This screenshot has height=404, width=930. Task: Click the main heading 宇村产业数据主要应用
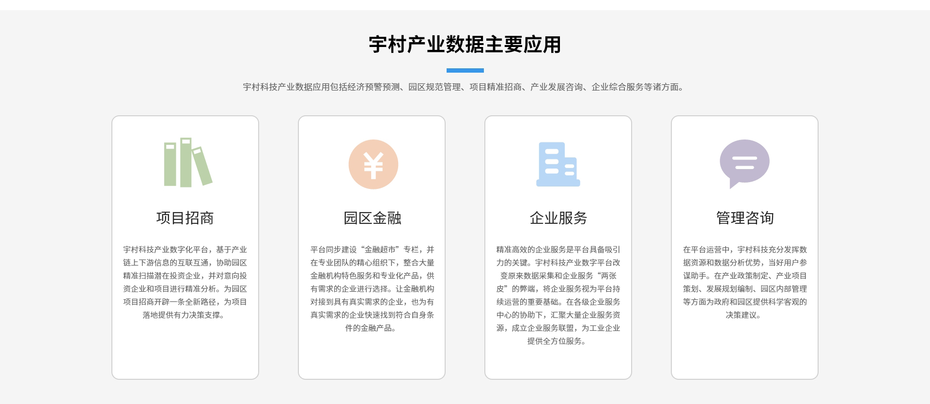(x=465, y=45)
